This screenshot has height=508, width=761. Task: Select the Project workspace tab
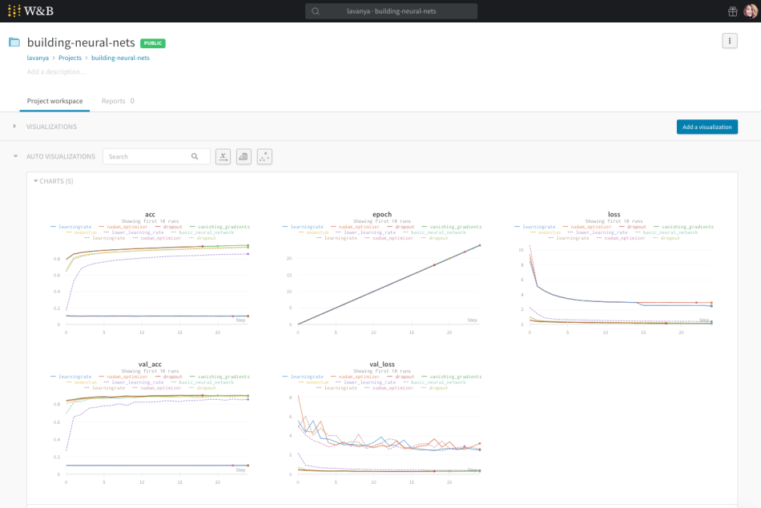[54, 101]
